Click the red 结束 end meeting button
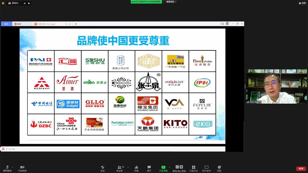This screenshot has height=173, width=308. click(x=301, y=168)
